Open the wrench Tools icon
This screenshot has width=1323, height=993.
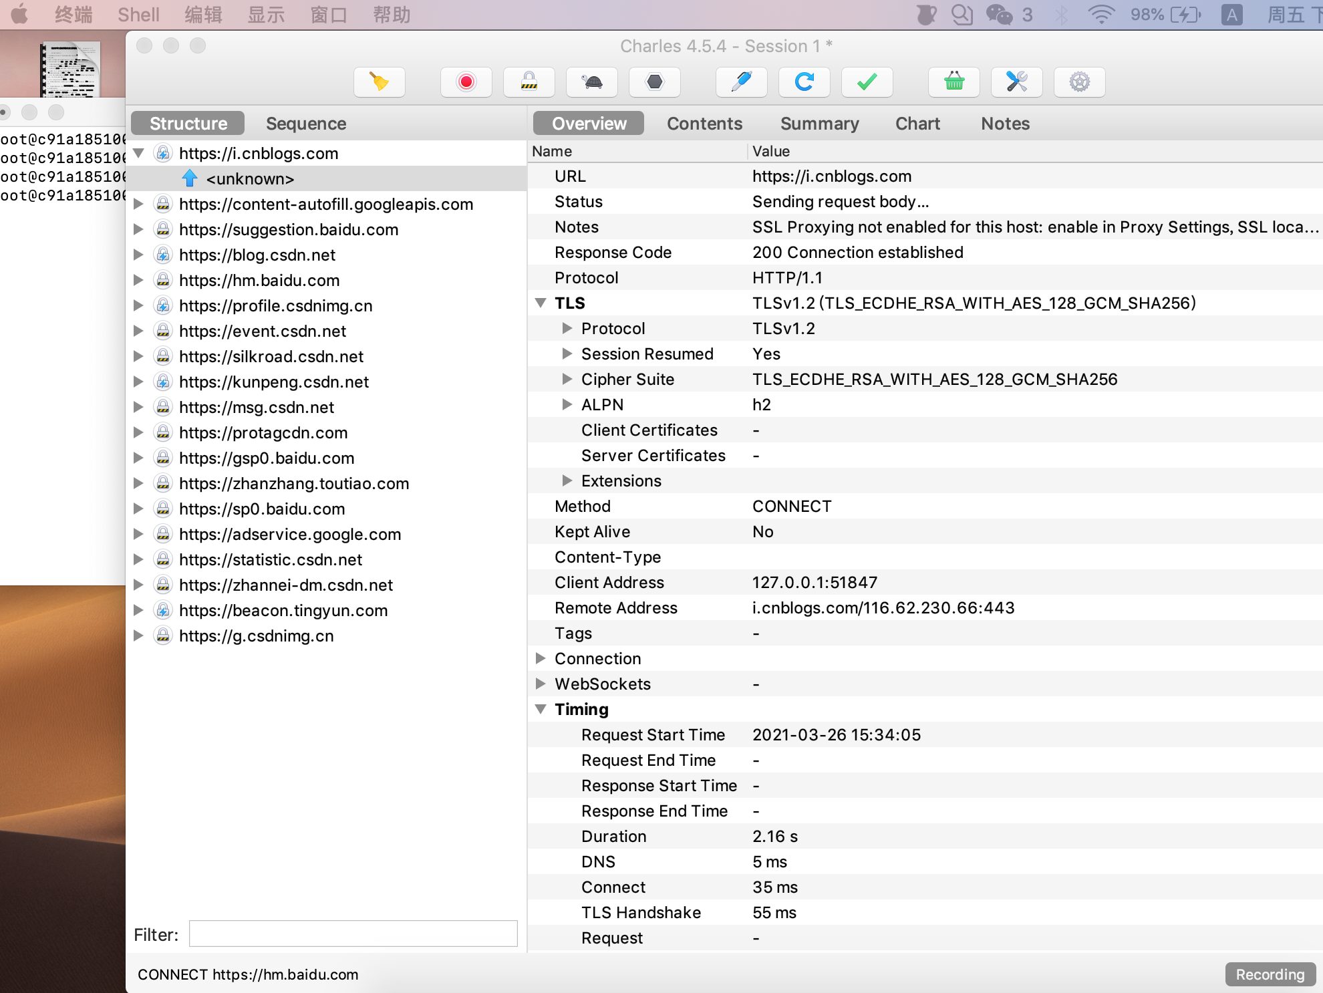tap(1016, 82)
